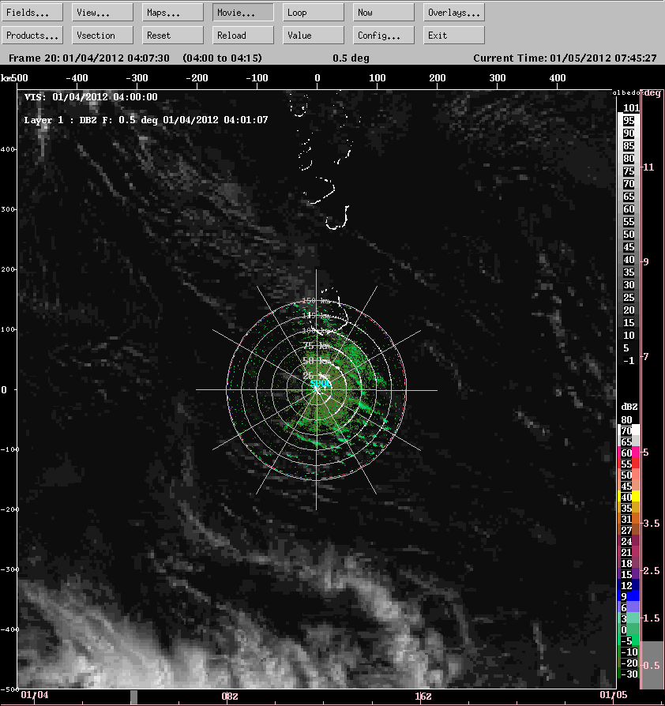
Task: Open the View... panel
Action: click(103, 13)
